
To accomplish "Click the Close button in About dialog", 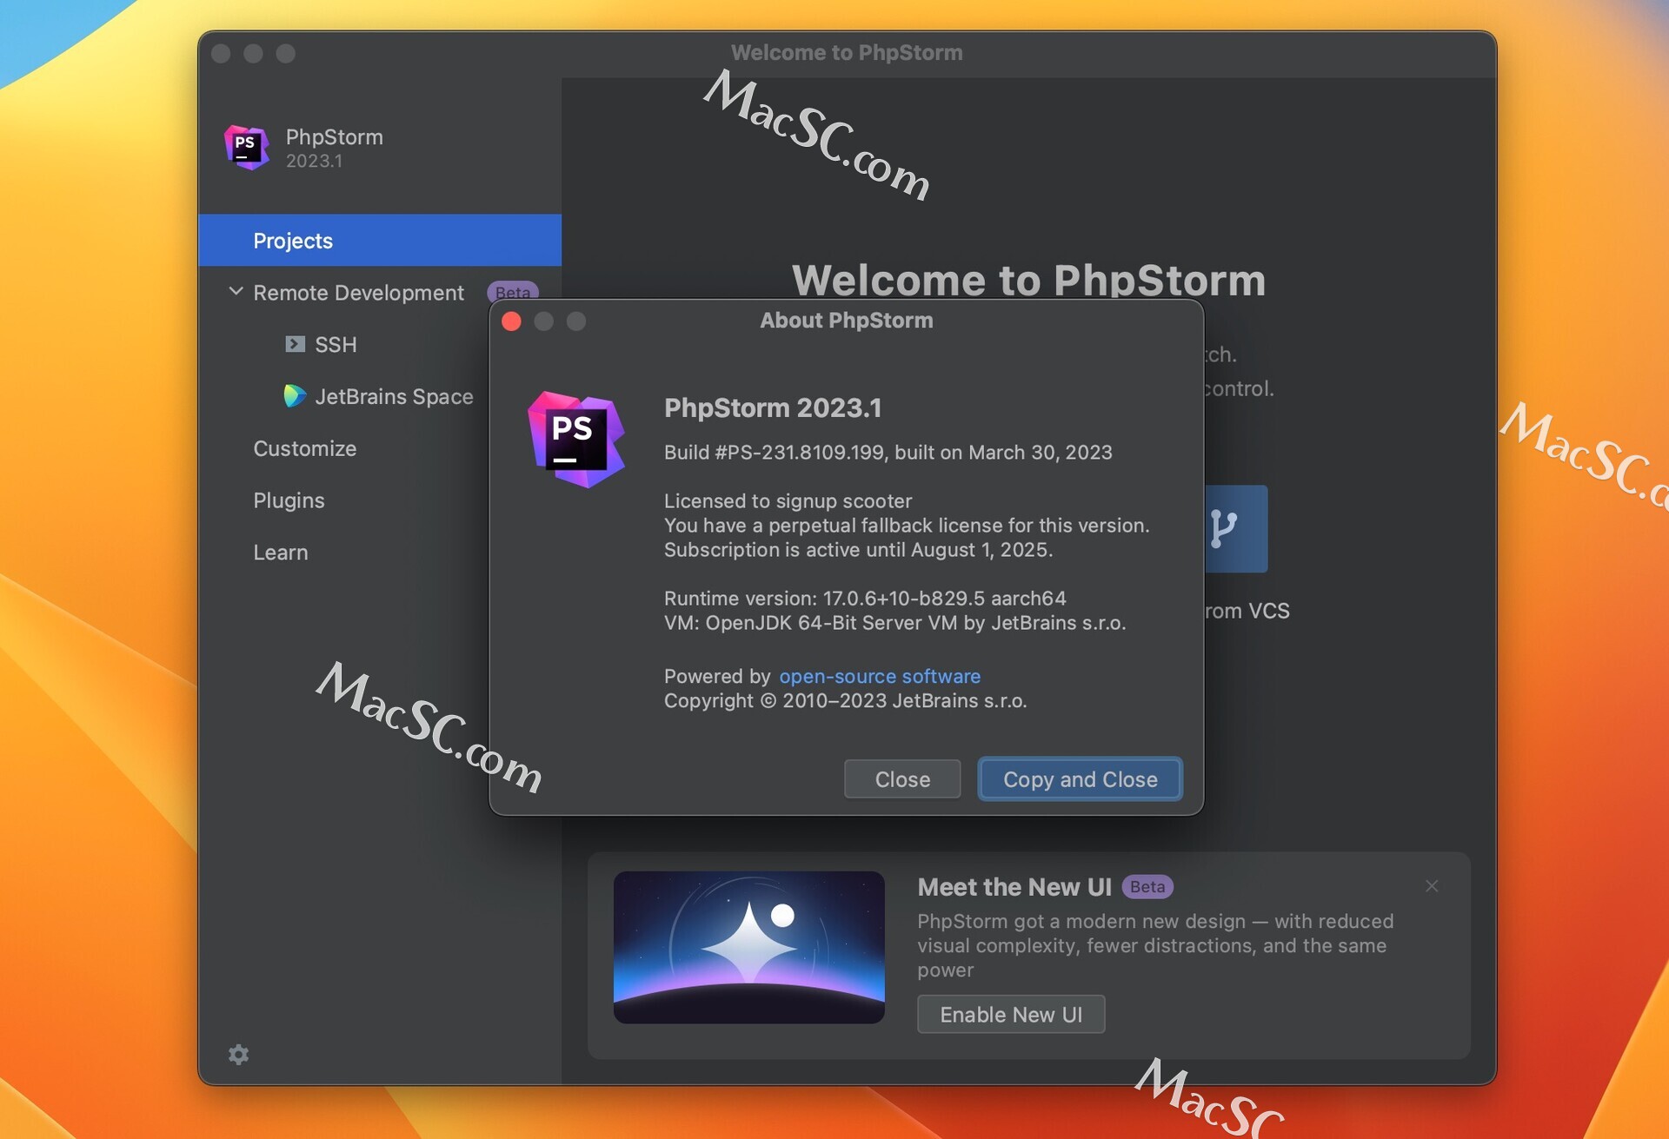I will 902,779.
